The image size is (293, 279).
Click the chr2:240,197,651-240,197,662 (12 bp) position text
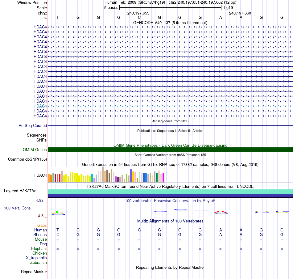coord(202,2)
